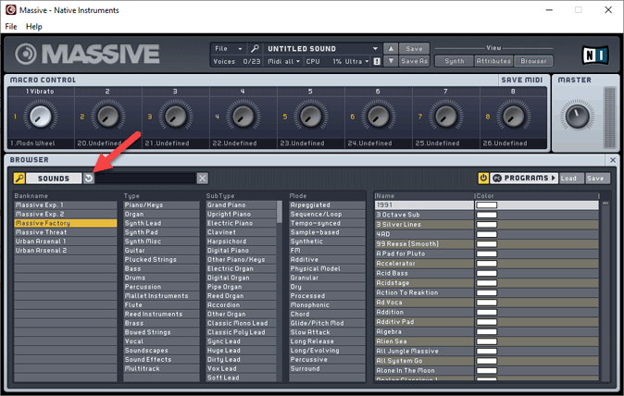Image resolution: width=624 pixels, height=396 pixels.
Task: Click macro knob 8
Action: [514, 117]
